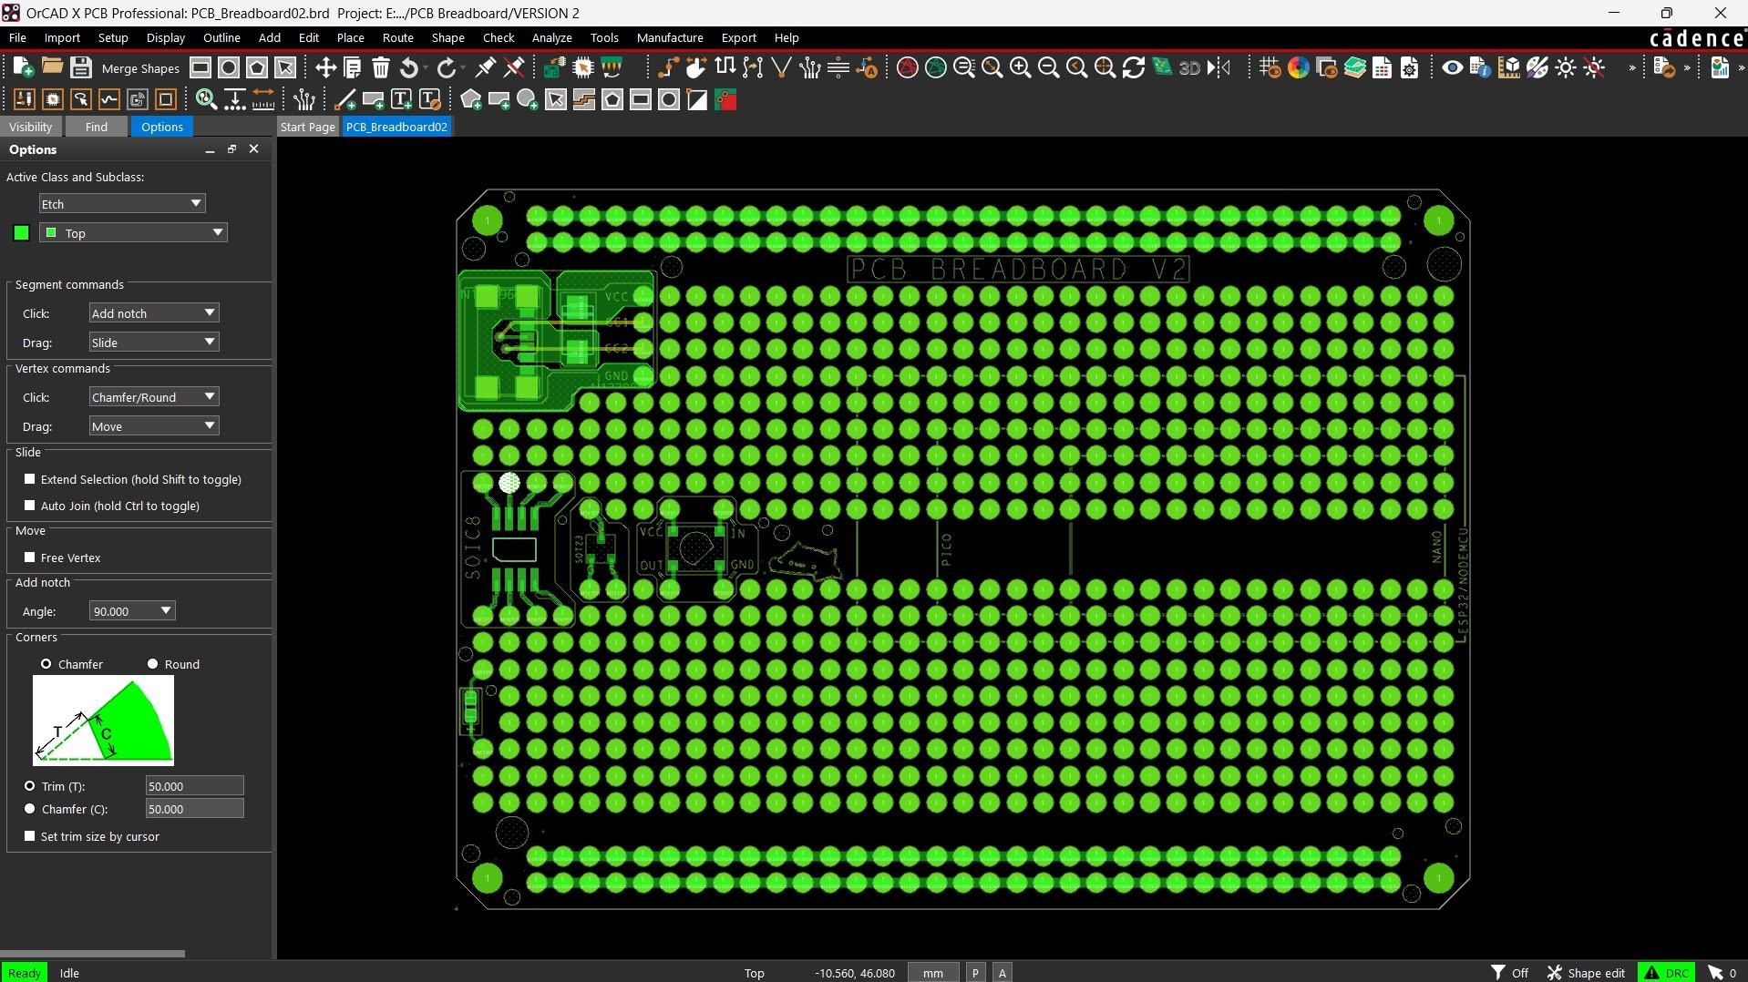Click the green active subclass color swatch
1748x982 pixels.
pyautogui.click(x=21, y=233)
